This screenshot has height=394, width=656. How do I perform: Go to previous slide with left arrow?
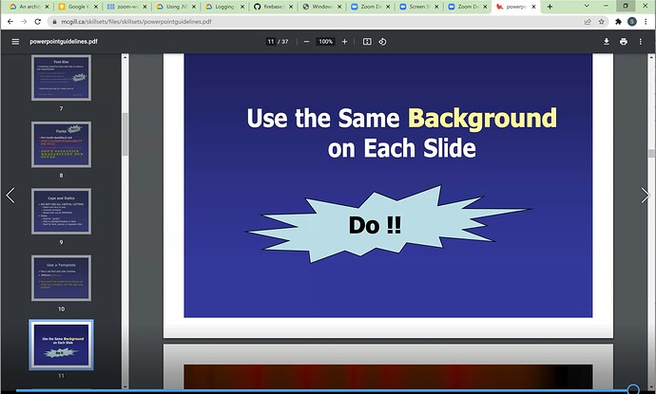click(10, 196)
